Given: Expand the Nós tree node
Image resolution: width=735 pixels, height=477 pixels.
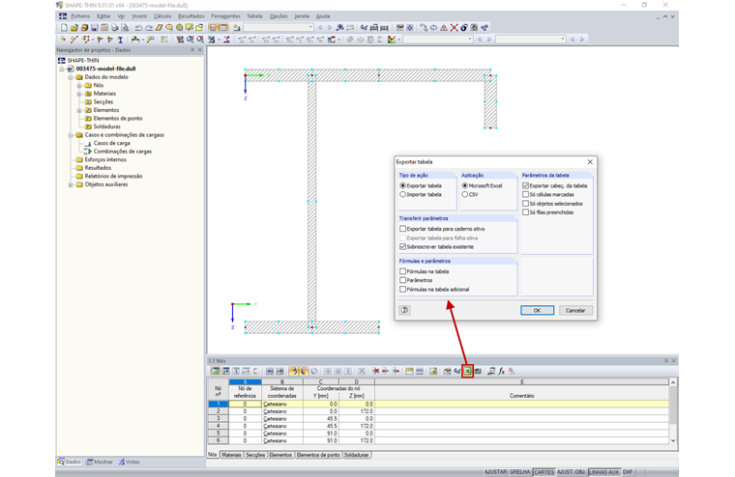Looking at the screenshot, I should pyautogui.click(x=79, y=85).
